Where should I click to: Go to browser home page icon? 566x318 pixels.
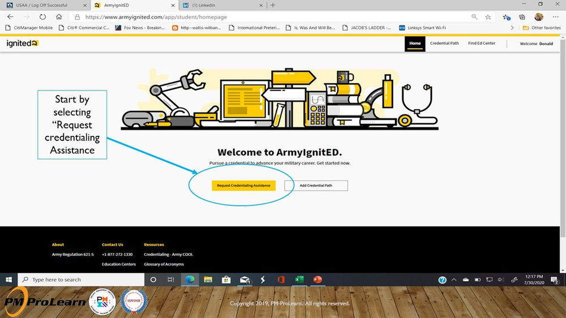[x=59, y=17]
